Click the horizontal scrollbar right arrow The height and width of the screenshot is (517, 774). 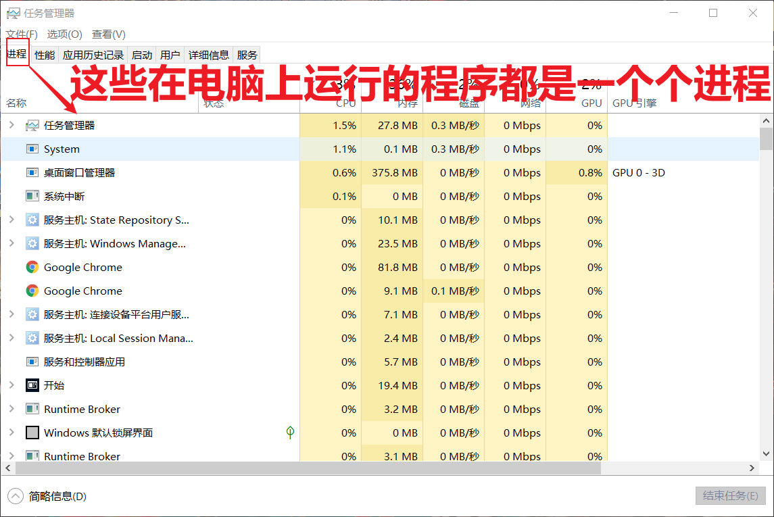(x=752, y=468)
